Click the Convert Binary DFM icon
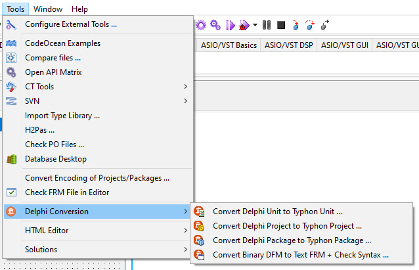Screen dimensions: 419x270 199,255
